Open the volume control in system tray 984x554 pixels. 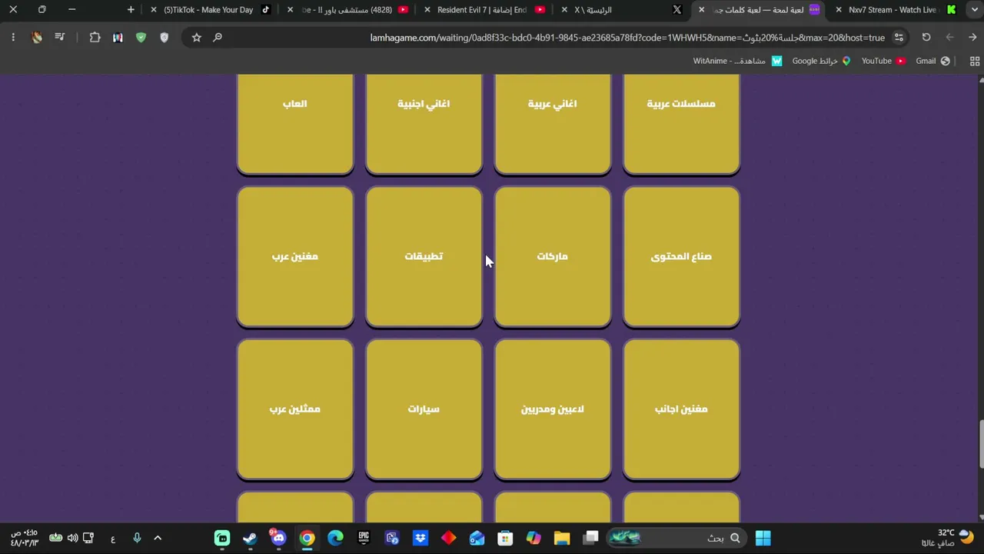(x=72, y=538)
